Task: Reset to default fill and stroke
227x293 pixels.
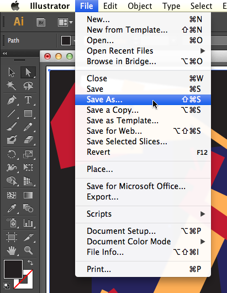Action: (7, 285)
